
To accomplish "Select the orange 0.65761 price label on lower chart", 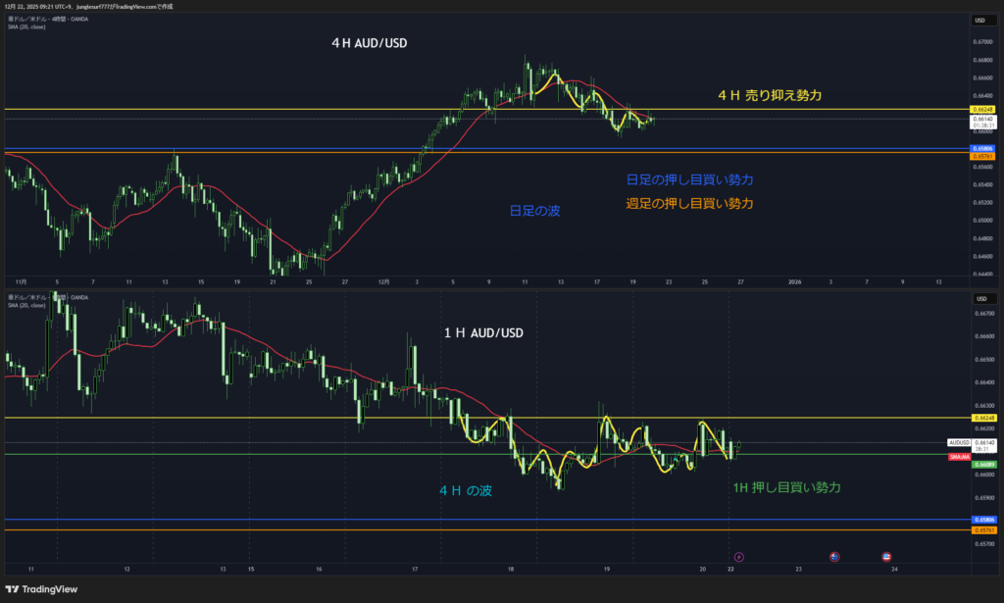I will (x=981, y=530).
